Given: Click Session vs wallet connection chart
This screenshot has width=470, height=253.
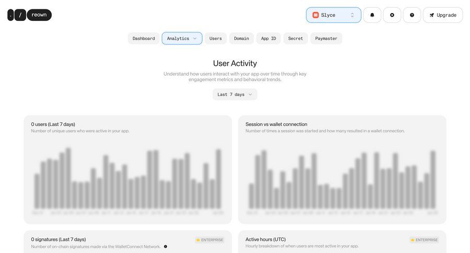Looking at the screenshot, I should [x=342, y=178].
